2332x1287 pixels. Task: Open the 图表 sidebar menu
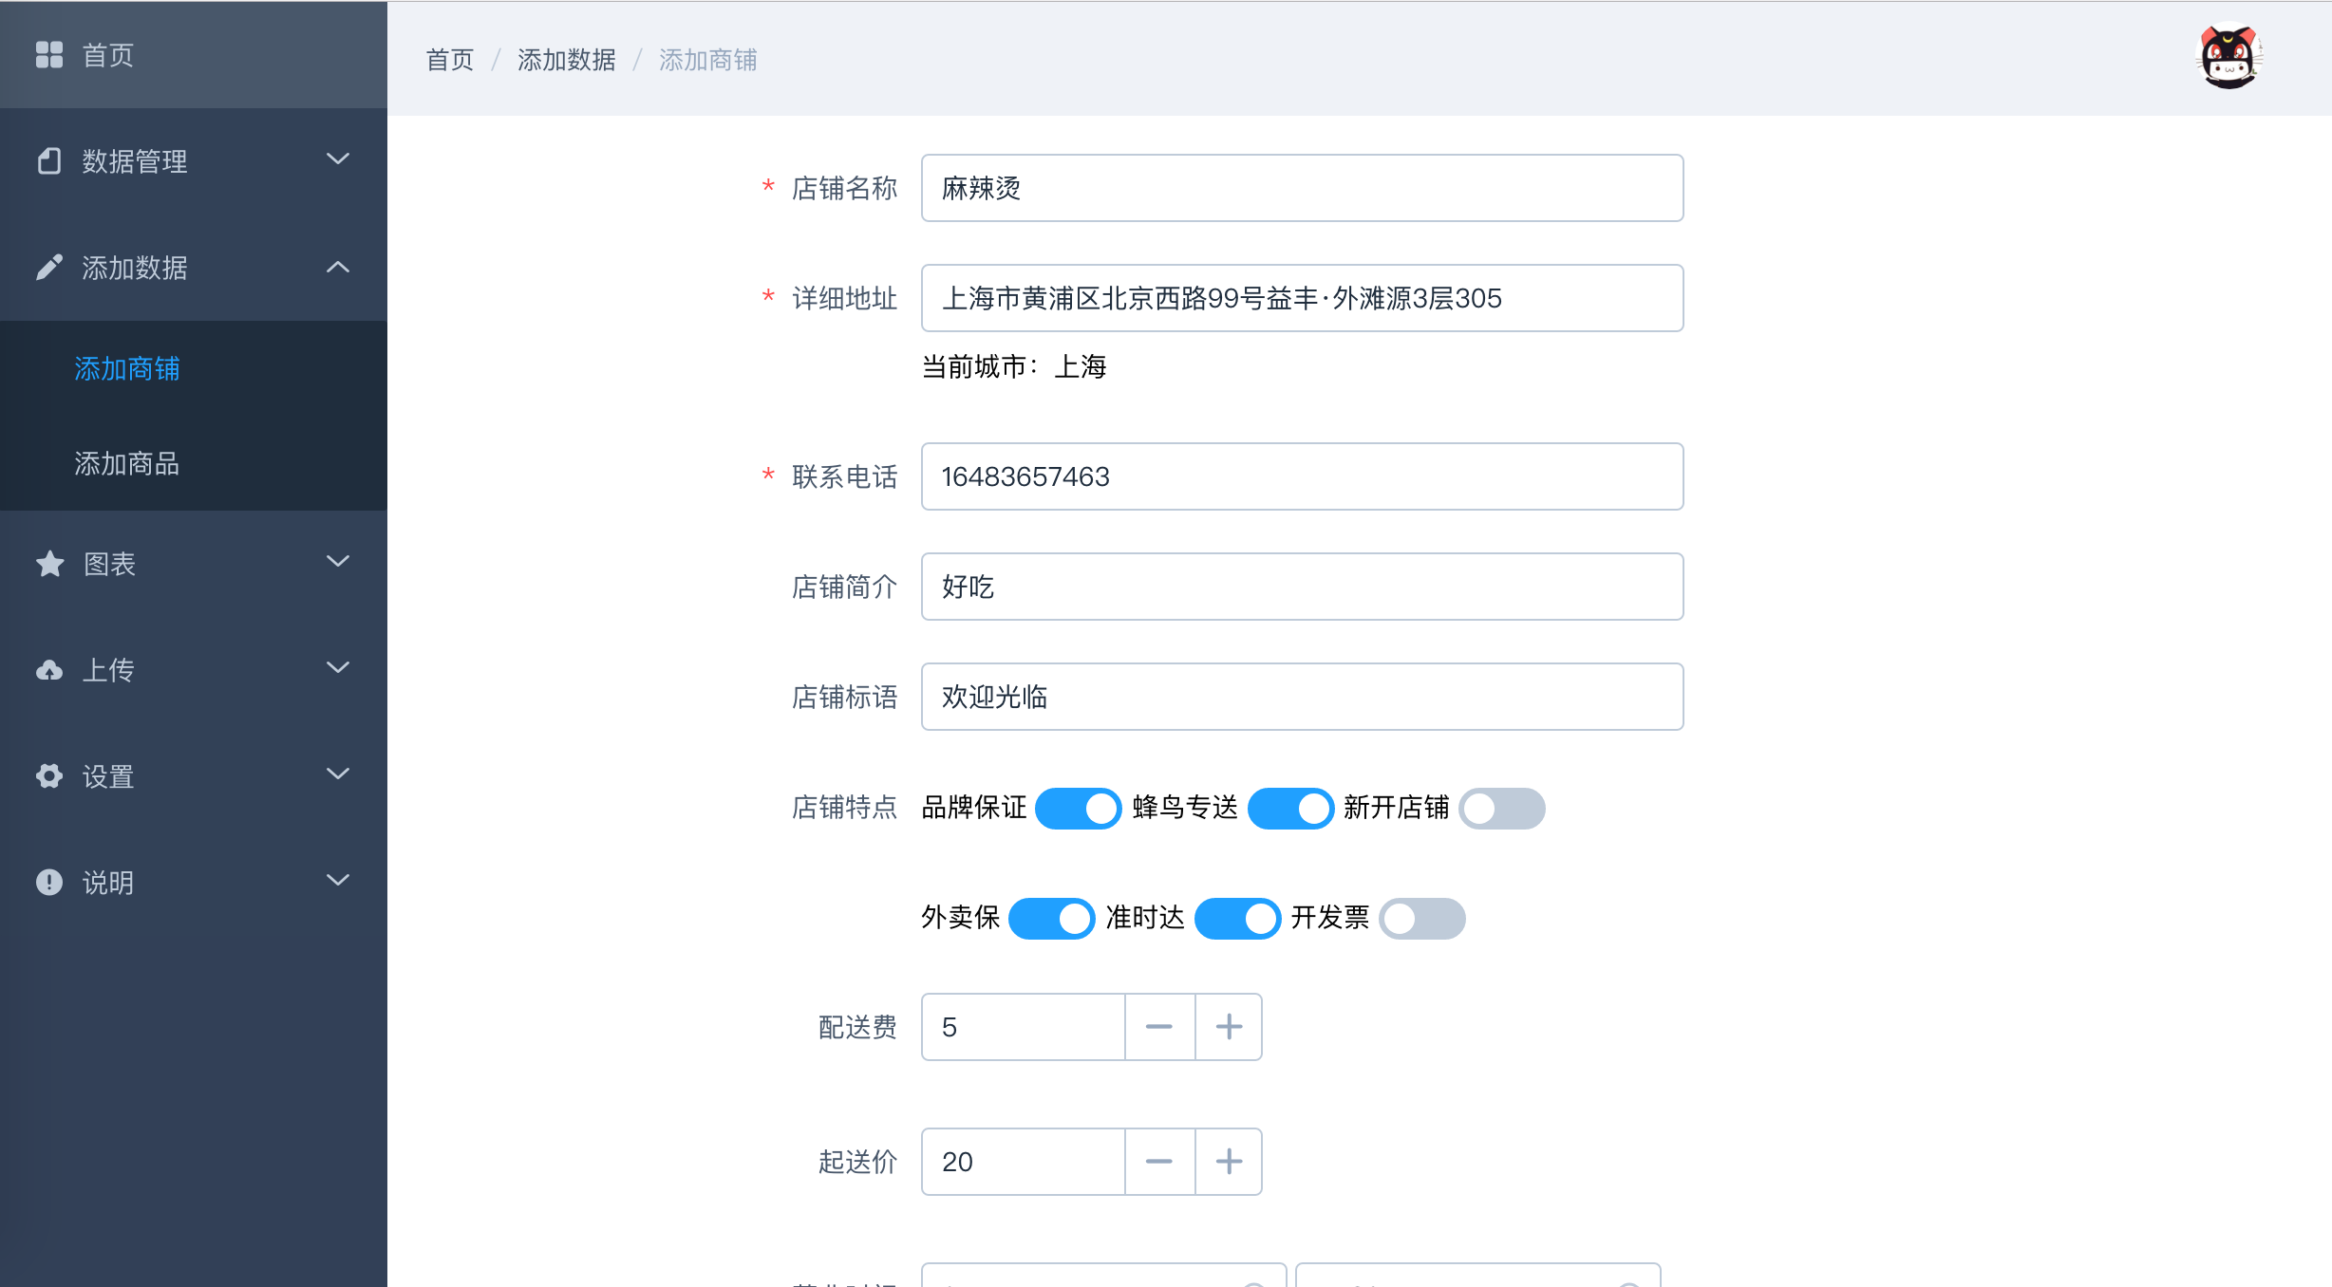[x=194, y=564]
